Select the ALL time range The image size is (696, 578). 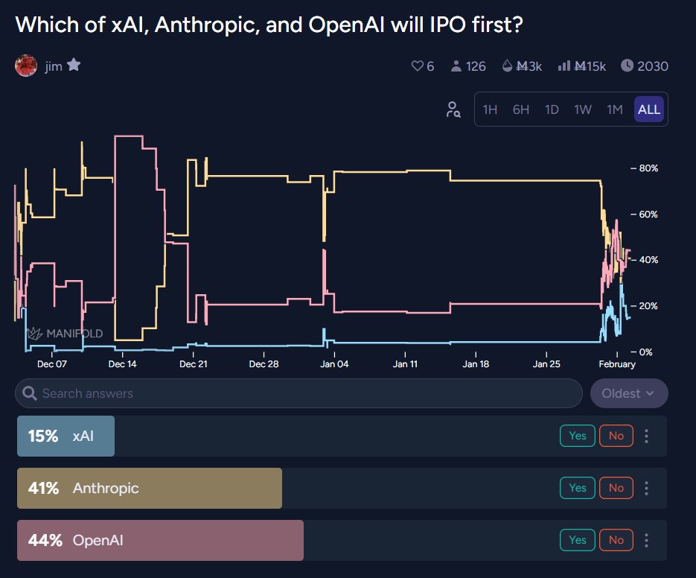[x=649, y=109]
